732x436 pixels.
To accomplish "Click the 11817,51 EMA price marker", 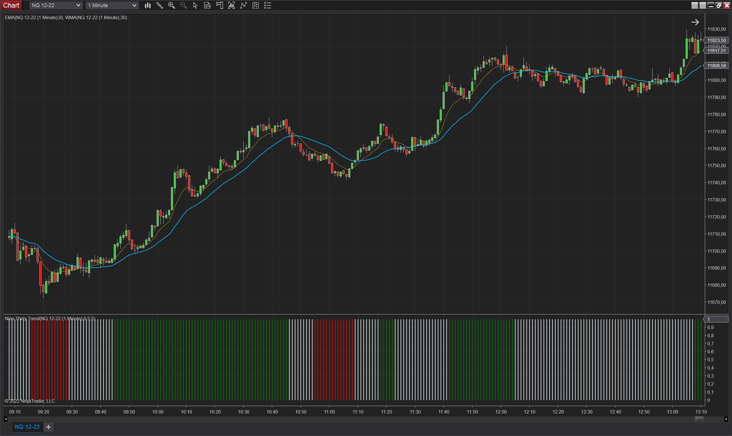I will (716, 51).
